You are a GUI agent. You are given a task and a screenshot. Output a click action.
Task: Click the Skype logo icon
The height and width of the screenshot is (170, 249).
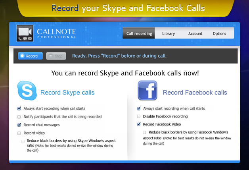27,91
